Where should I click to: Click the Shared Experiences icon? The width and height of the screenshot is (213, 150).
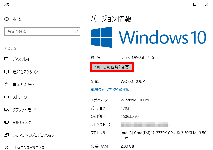click(x=7, y=148)
